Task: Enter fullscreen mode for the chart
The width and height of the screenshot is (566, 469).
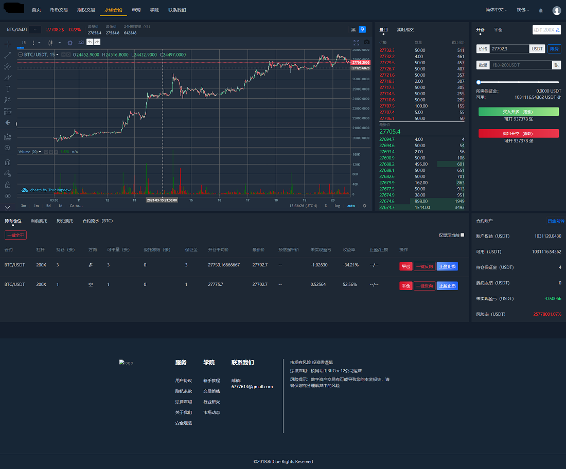Action: (x=356, y=43)
